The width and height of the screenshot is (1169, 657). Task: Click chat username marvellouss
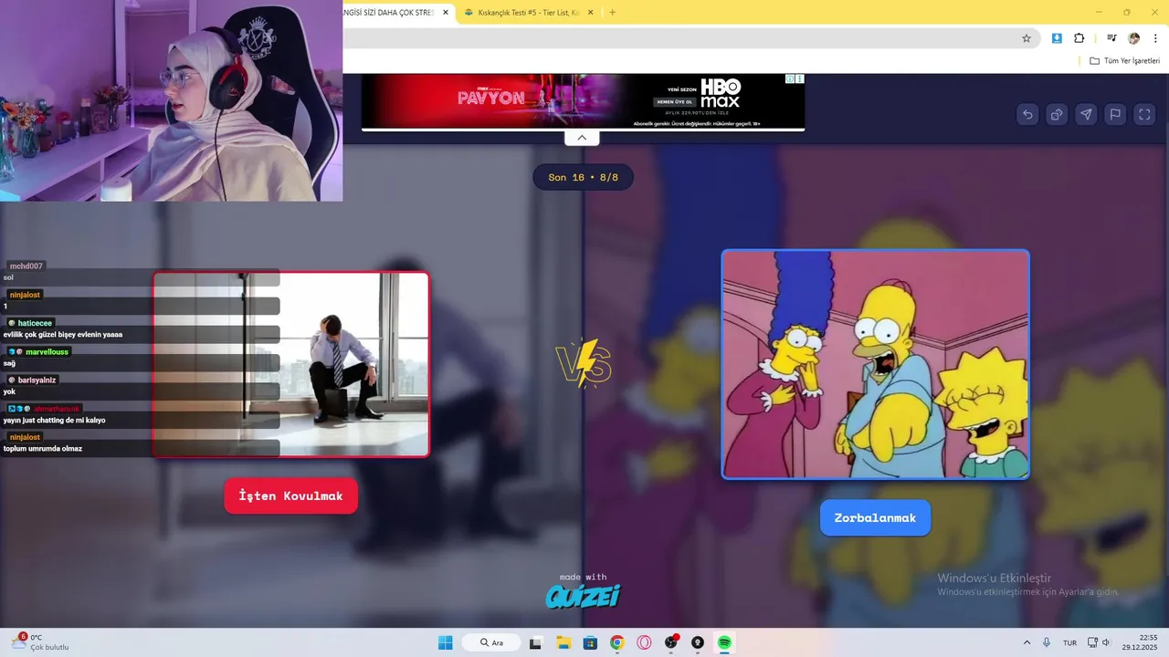point(47,351)
